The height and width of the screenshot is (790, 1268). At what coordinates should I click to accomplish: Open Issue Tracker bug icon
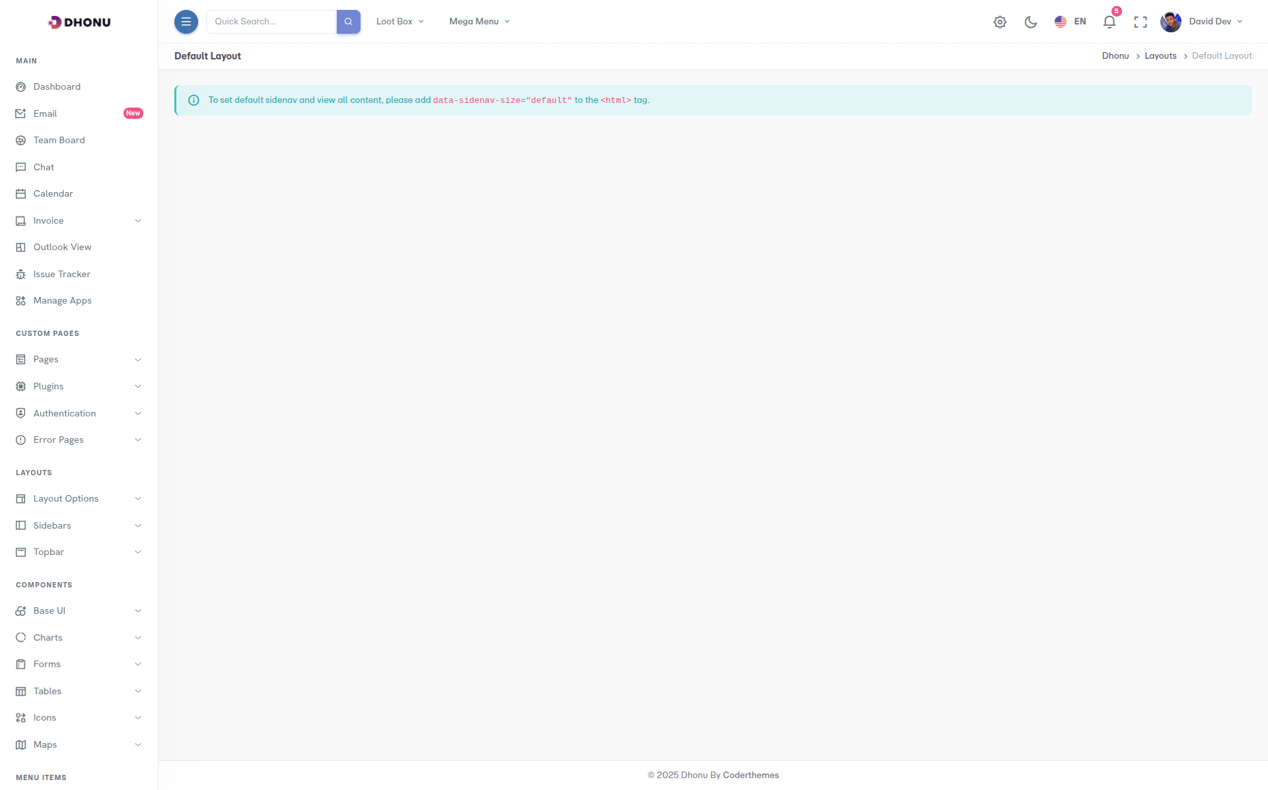pos(20,274)
